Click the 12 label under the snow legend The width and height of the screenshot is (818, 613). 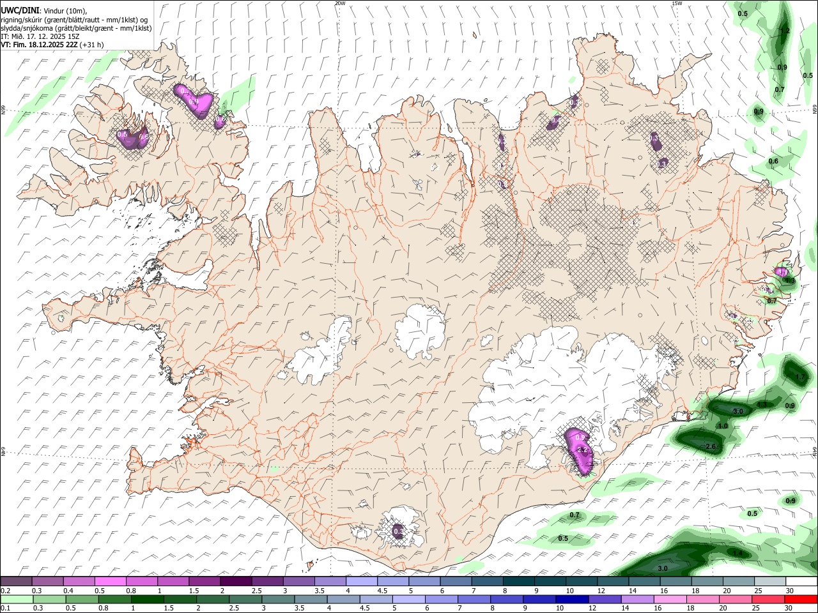tap(601, 591)
